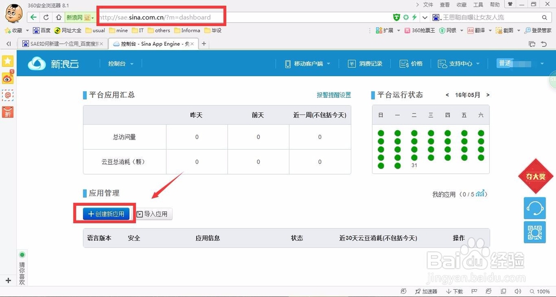556x297 pixels.
Task: Click the search magnifier icon in search box
Action: coord(545,17)
